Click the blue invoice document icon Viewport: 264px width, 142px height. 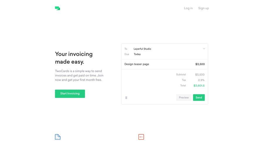58,137
